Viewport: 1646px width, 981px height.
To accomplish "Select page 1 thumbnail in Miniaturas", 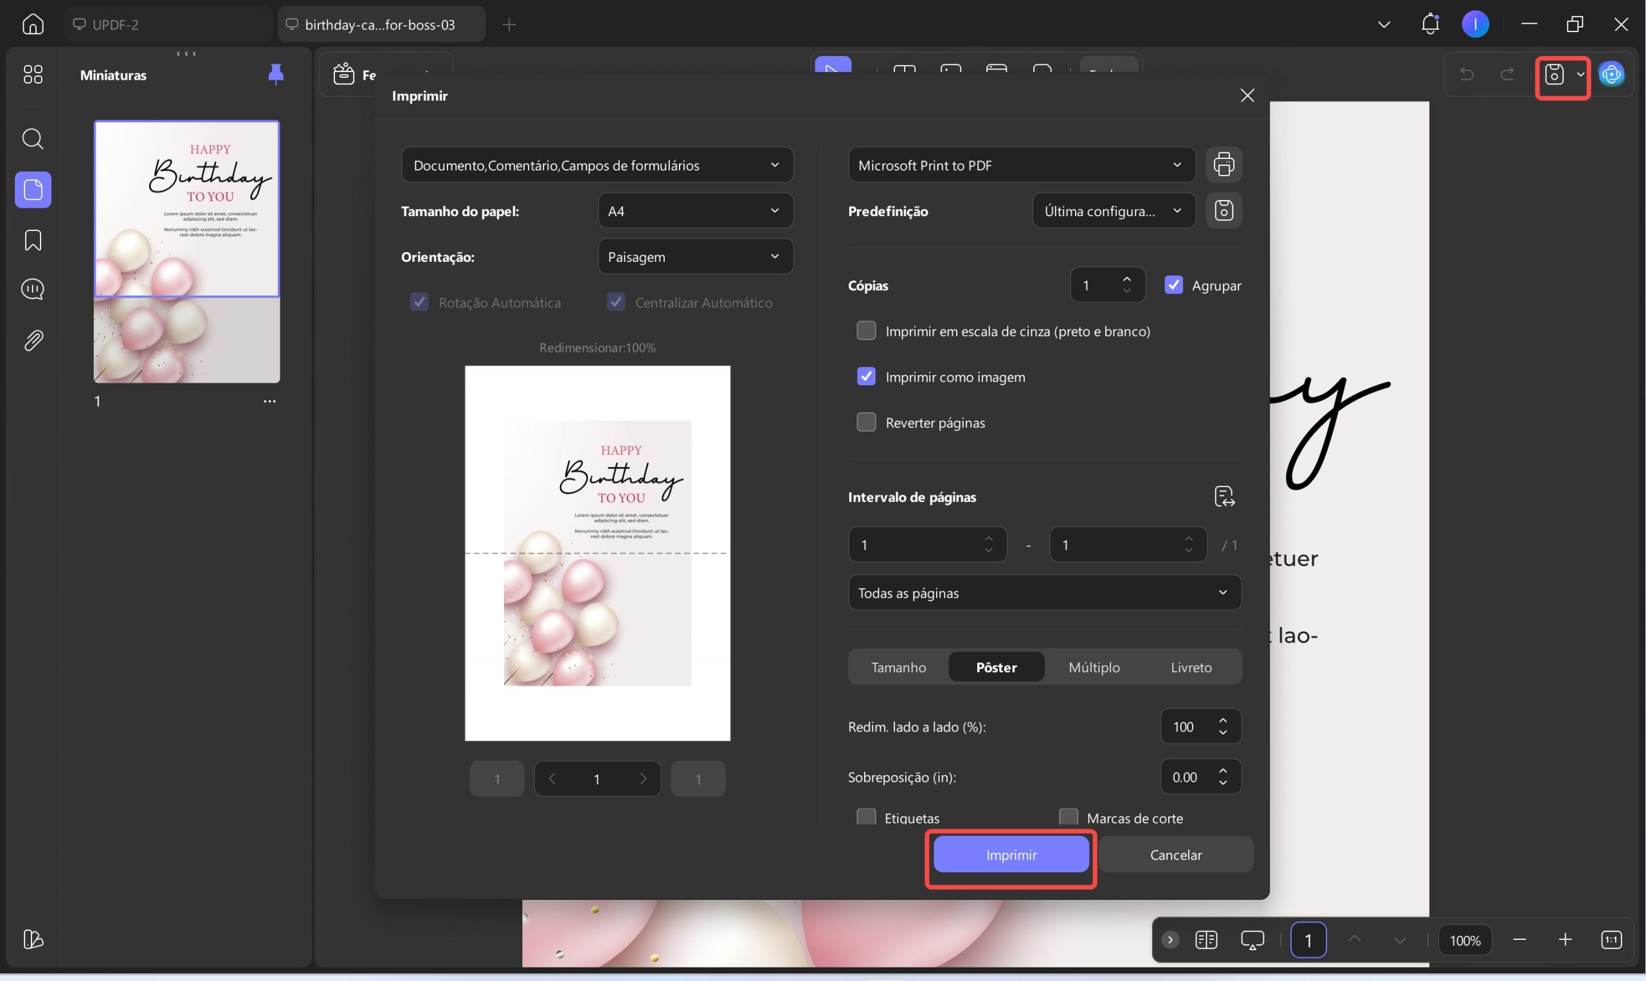I will point(187,251).
